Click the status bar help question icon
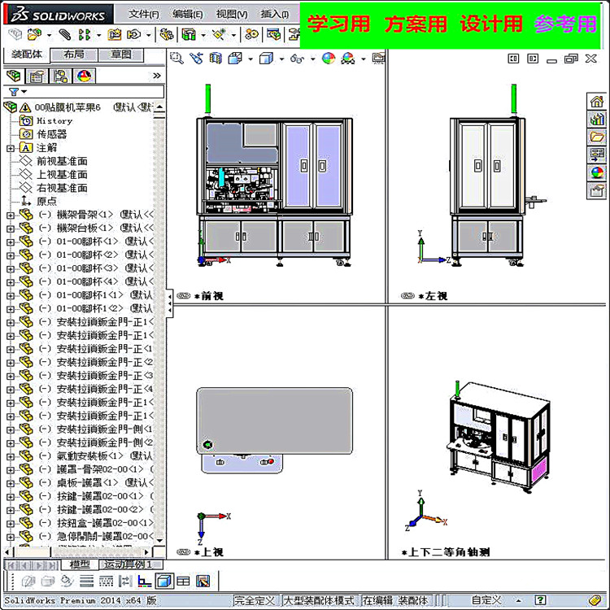Image resolution: width=610 pixels, height=610 pixels. [x=541, y=600]
